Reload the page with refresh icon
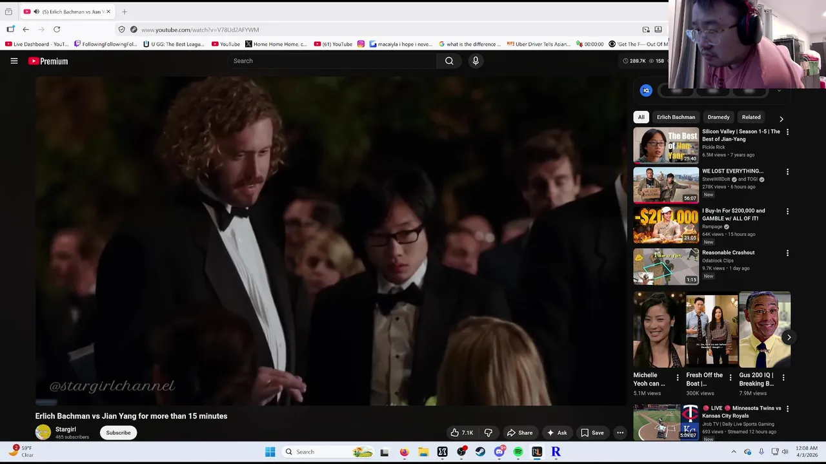This screenshot has width=826, height=464. (x=57, y=30)
